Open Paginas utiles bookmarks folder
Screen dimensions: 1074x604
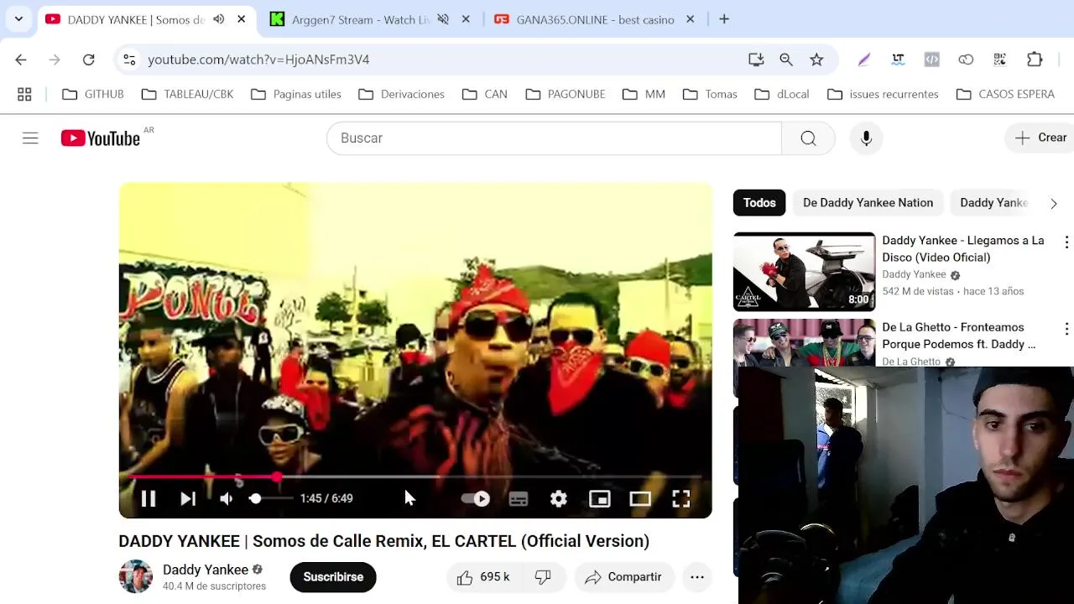[x=296, y=94]
